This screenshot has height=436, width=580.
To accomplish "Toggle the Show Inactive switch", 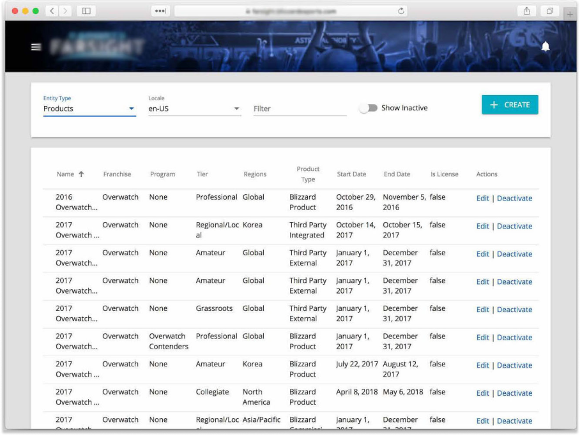I will tap(369, 108).
